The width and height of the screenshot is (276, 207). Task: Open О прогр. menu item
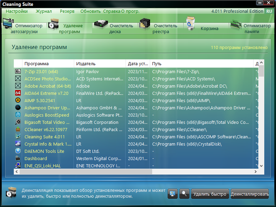click(x=130, y=11)
